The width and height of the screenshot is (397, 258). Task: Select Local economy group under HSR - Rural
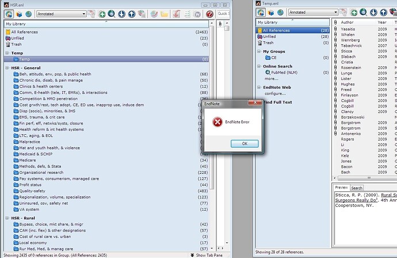[x=106, y=242]
